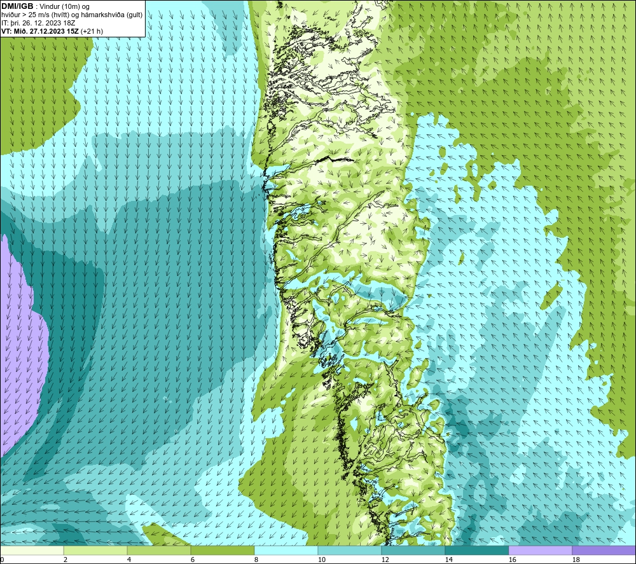Click the legend label '16'

click(512, 560)
